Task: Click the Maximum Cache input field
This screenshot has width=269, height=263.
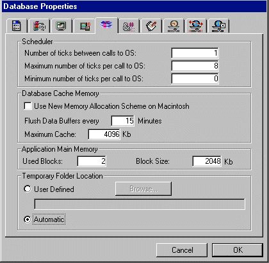Action: pos(104,134)
